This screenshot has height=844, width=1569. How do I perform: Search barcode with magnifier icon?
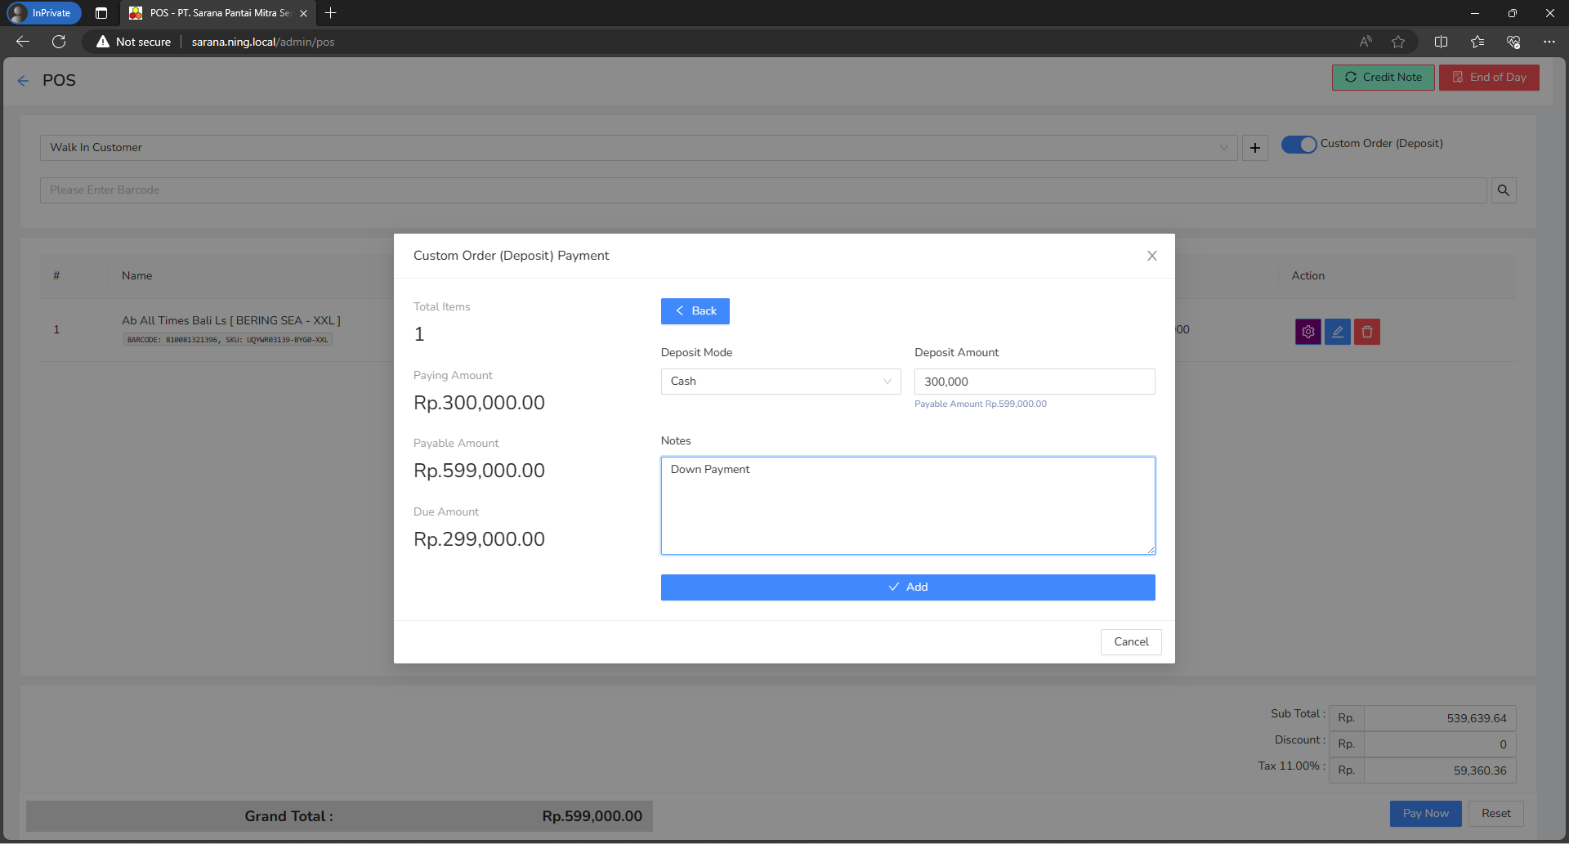coord(1504,190)
